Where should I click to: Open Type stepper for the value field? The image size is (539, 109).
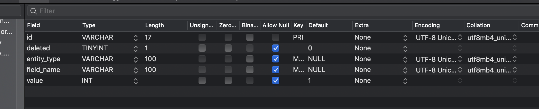coord(136,81)
